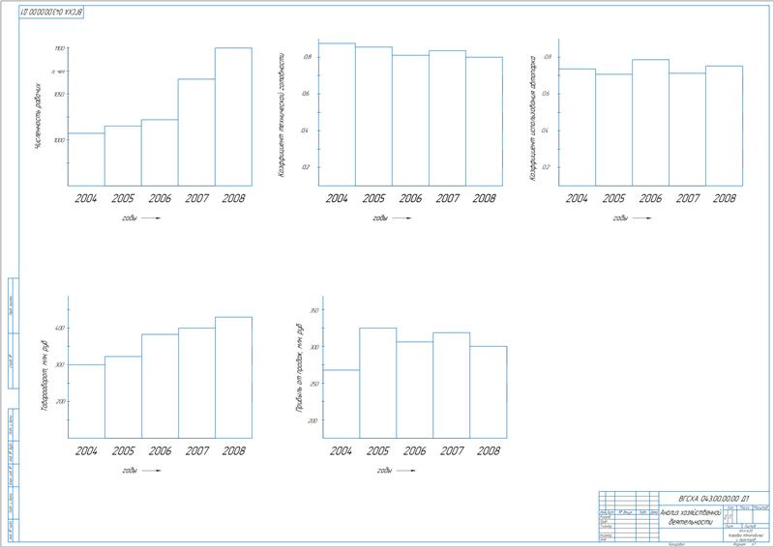Click the 2006 bar in the 'Коэффициент технической готовности' chart
774x547 pixels.
coord(410,121)
